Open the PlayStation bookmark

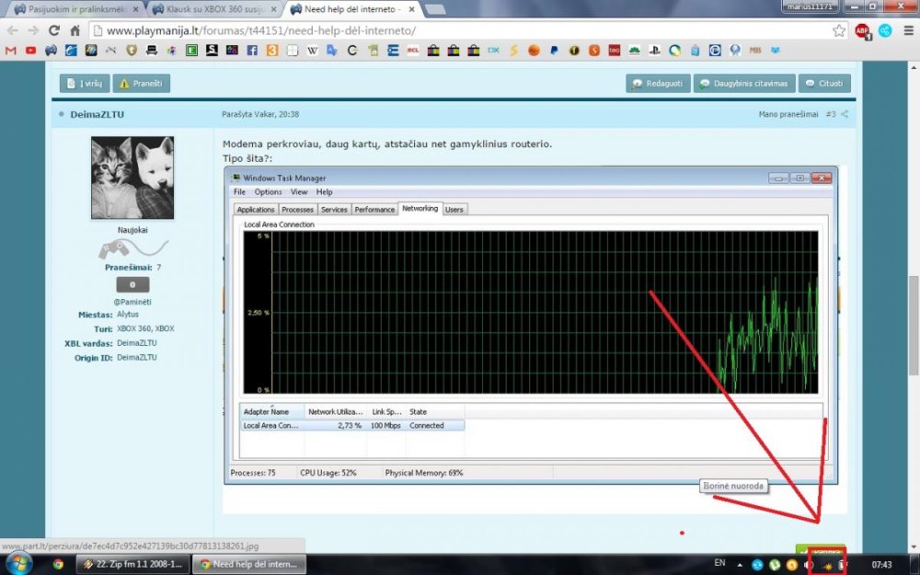[654, 51]
